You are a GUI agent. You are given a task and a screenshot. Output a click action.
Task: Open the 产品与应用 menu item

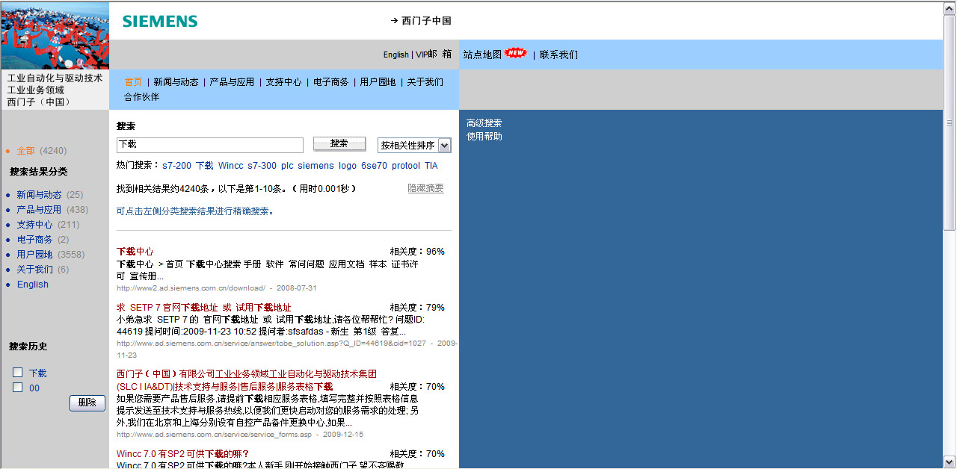pos(232,82)
